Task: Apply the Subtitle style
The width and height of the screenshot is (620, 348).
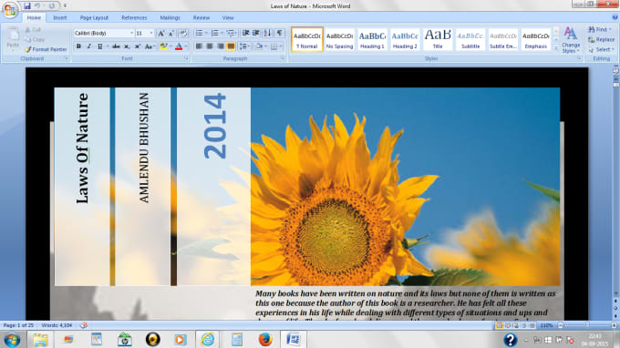Action: click(x=470, y=39)
